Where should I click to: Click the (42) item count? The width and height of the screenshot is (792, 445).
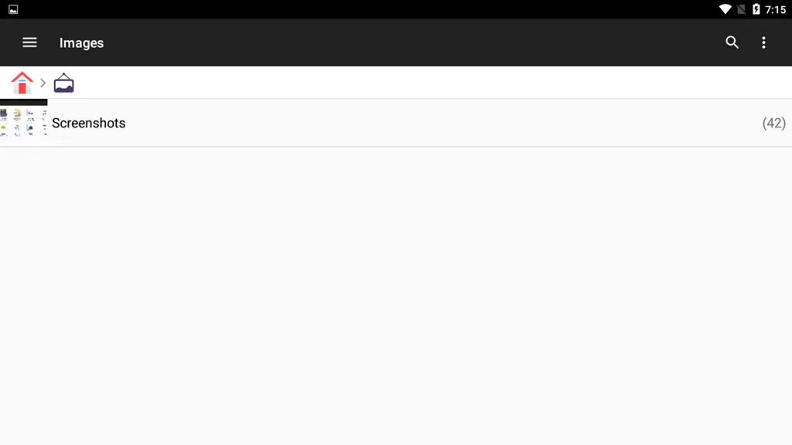point(773,123)
